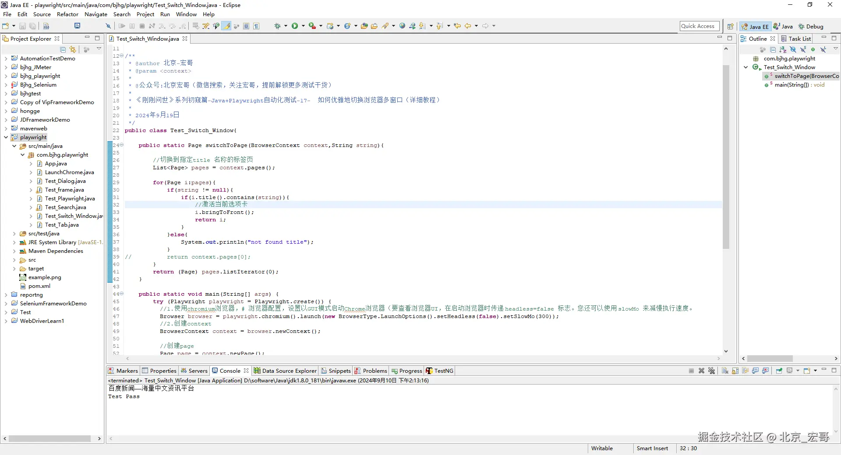Toggle Mark Occurrences highlighter
Screen dimensions: 841x455
pyautogui.click(x=226, y=26)
